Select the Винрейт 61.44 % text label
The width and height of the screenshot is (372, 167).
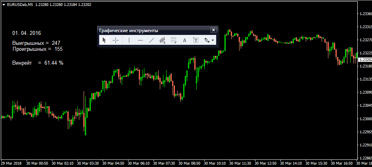pyautogui.click(x=38, y=63)
